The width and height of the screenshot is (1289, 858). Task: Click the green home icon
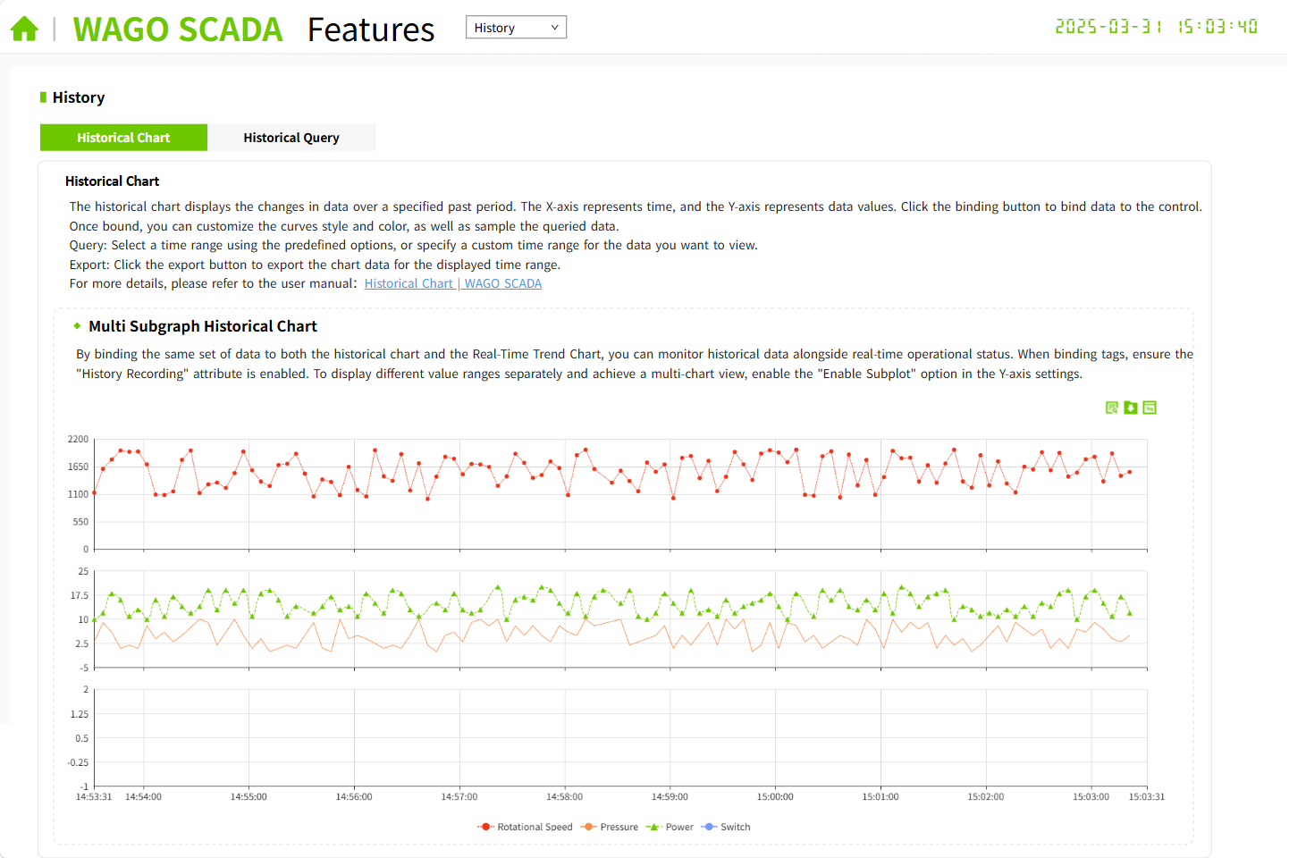(24, 29)
